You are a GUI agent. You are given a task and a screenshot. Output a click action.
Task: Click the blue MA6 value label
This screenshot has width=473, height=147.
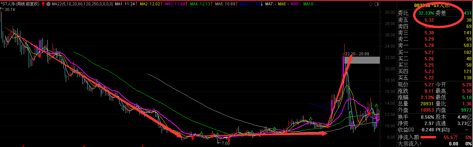[x=251, y=4]
